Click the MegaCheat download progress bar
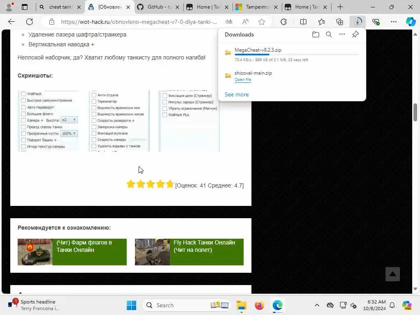 [x=297, y=55]
